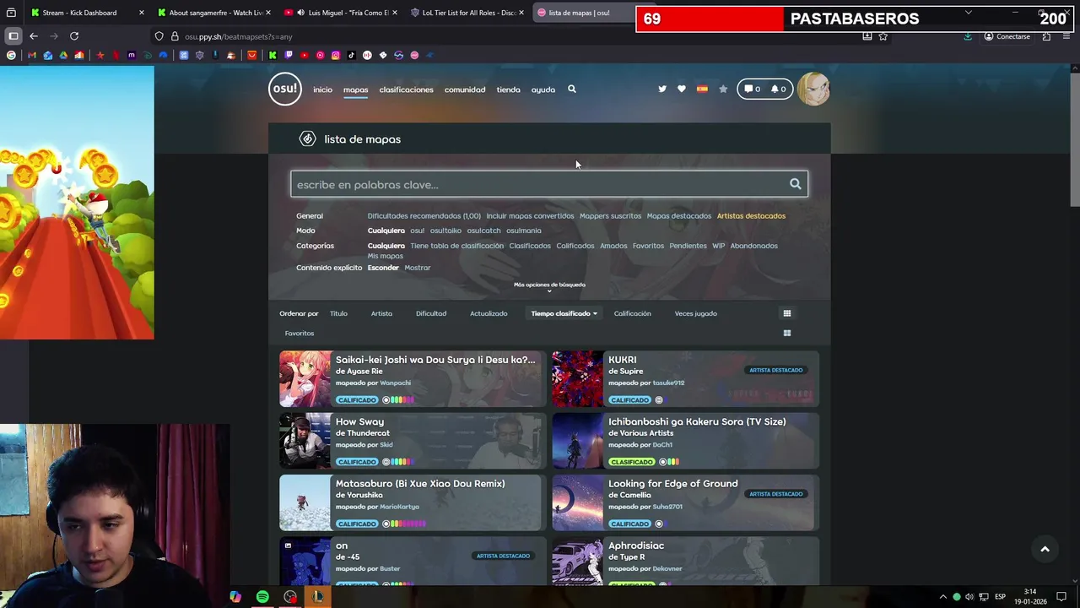Toggle Mappers suscritos filter
The image size is (1080, 608).
(x=610, y=216)
